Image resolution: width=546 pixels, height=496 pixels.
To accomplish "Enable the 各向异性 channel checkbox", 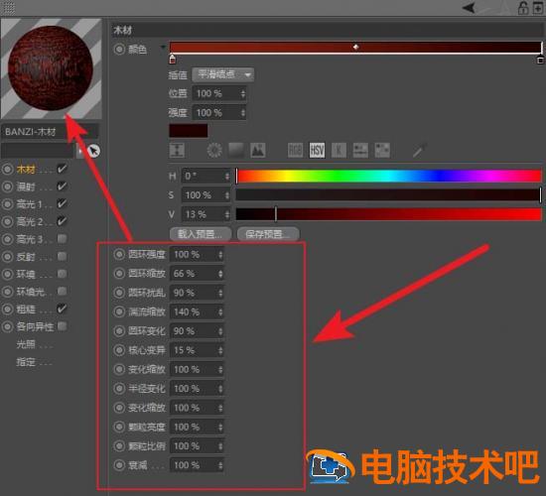I will (x=62, y=326).
